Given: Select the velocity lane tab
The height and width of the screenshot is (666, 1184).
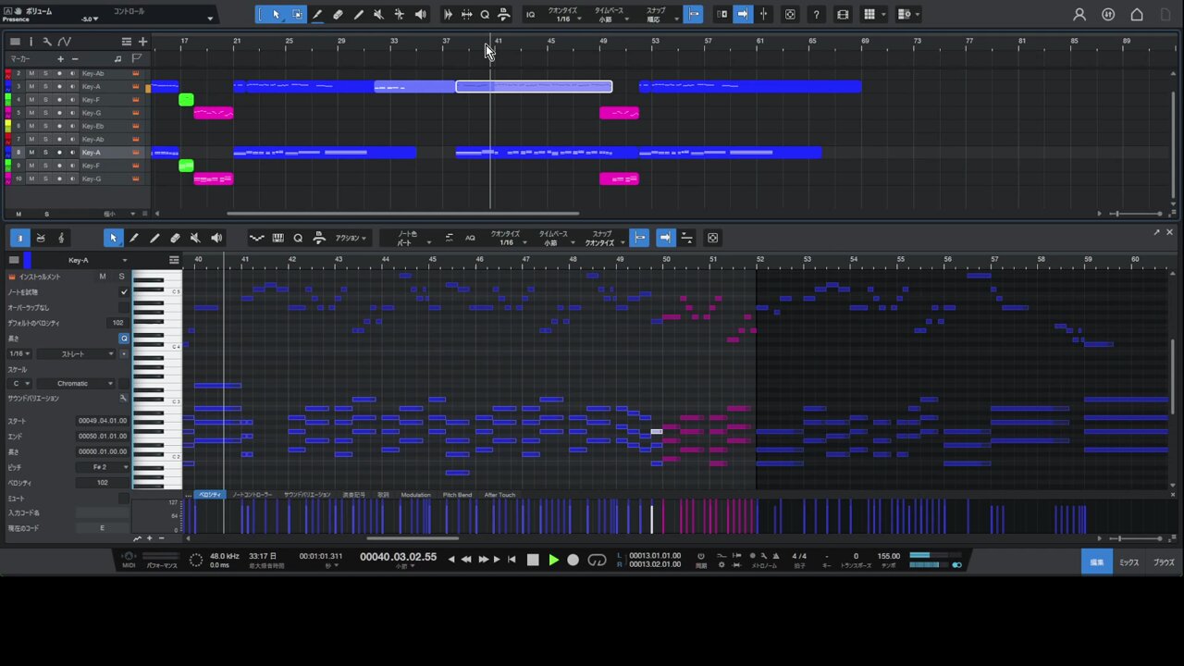Looking at the screenshot, I should click(x=210, y=495).
